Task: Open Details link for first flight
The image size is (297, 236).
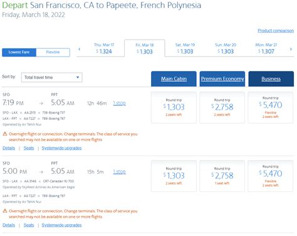Action: [x=9, y=148]
